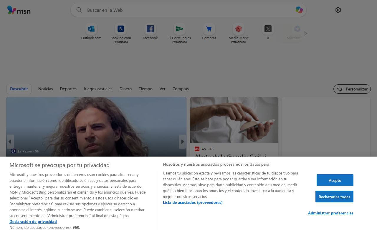Open the Dinero tab

tap(126, 89)
